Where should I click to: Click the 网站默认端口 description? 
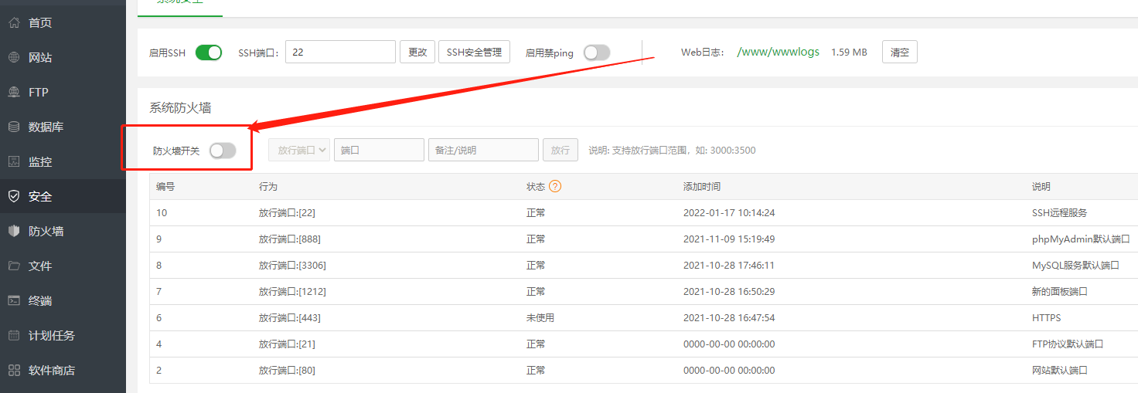(x=1060, y=370)
